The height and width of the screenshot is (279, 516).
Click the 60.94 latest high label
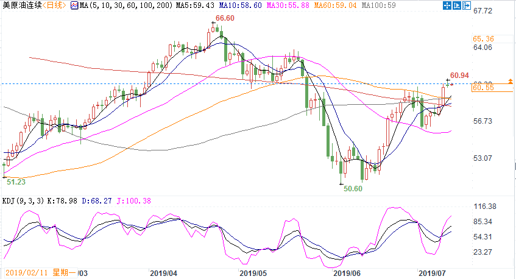point(459,75)
